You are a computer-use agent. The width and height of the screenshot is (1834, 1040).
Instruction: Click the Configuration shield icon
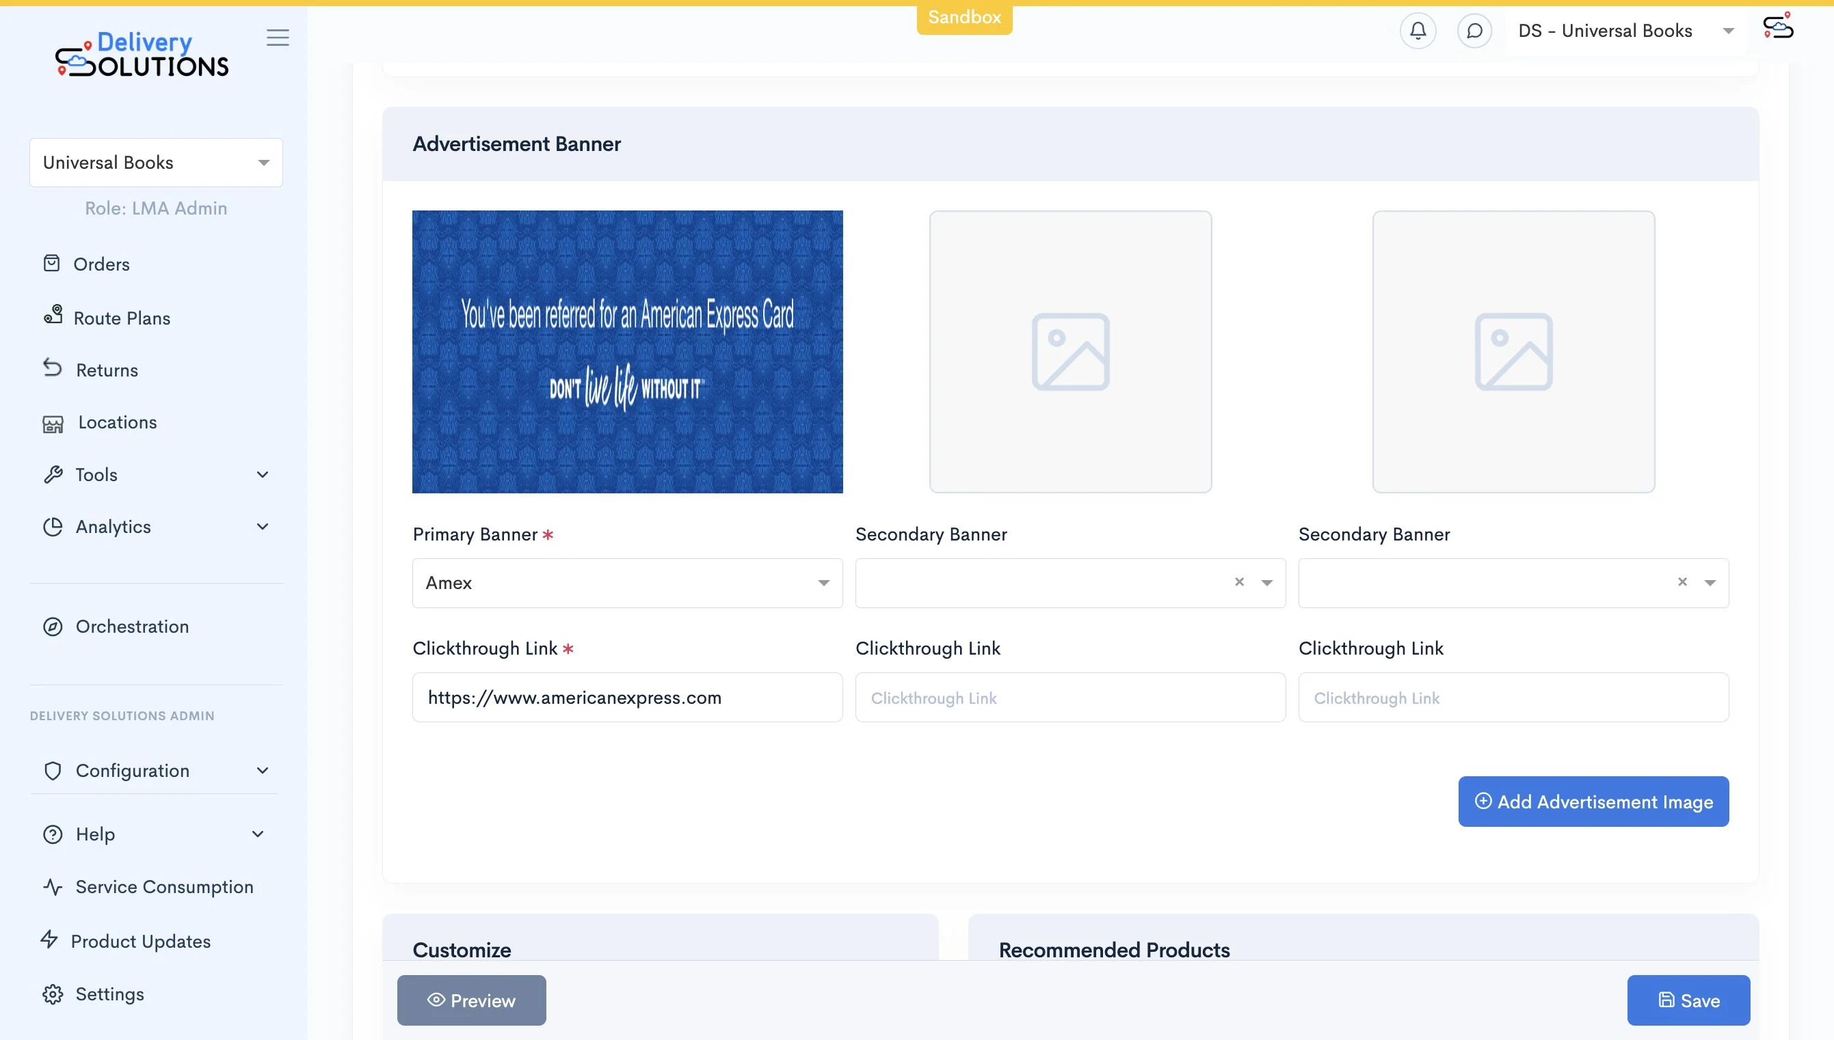[x=53, y=771]
